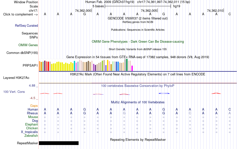Click the gray C in the Rhesus row
The width and height of the screenshot is (237, 149).
tap(190, 113)
